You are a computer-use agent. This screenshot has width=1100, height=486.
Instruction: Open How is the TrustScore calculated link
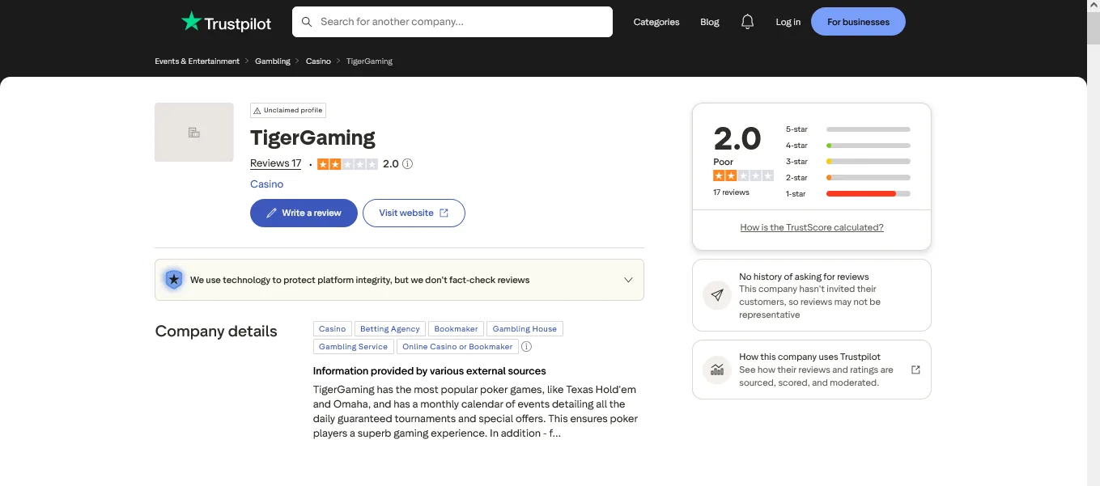pyautogui.click(x=812, y=228)
